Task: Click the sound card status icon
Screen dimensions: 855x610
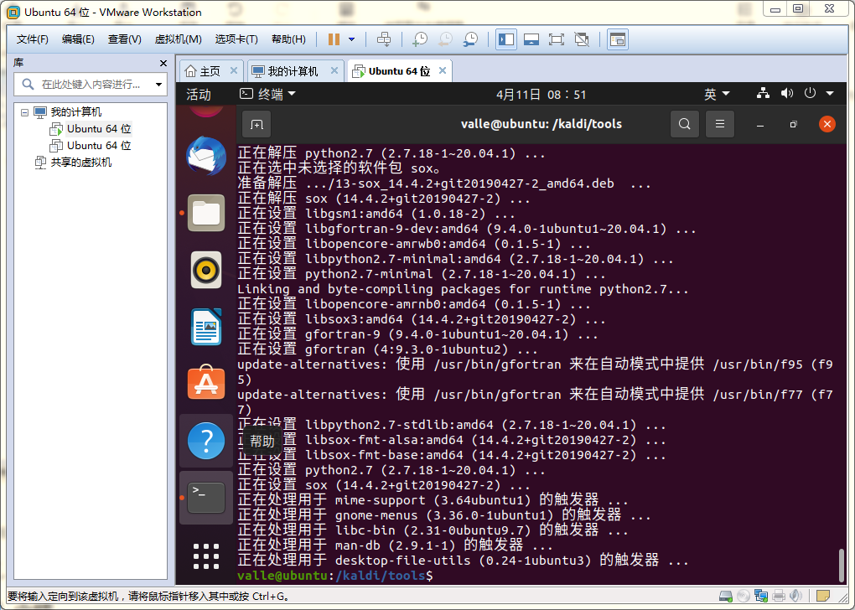Action: click(796, 596)
